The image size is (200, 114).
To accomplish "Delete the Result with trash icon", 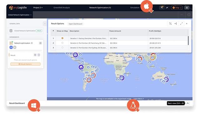I will coord(39,55).
